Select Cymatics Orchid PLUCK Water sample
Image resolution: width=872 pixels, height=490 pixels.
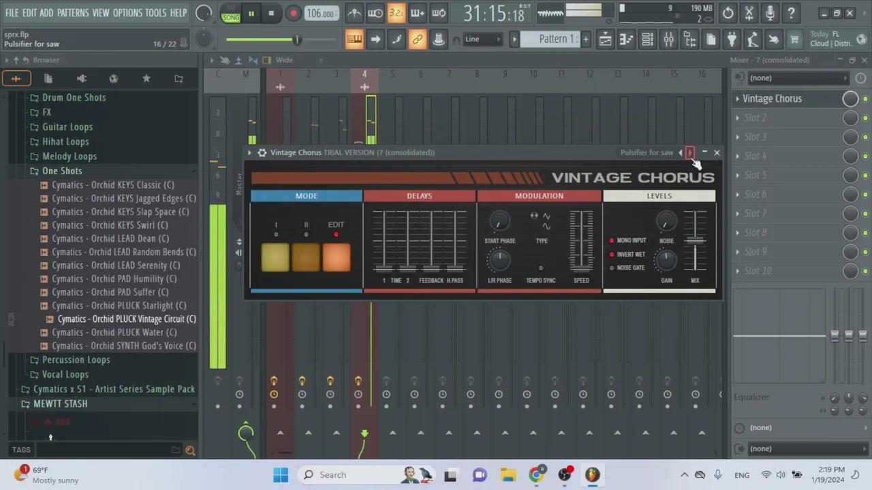(x=114, y=333)
